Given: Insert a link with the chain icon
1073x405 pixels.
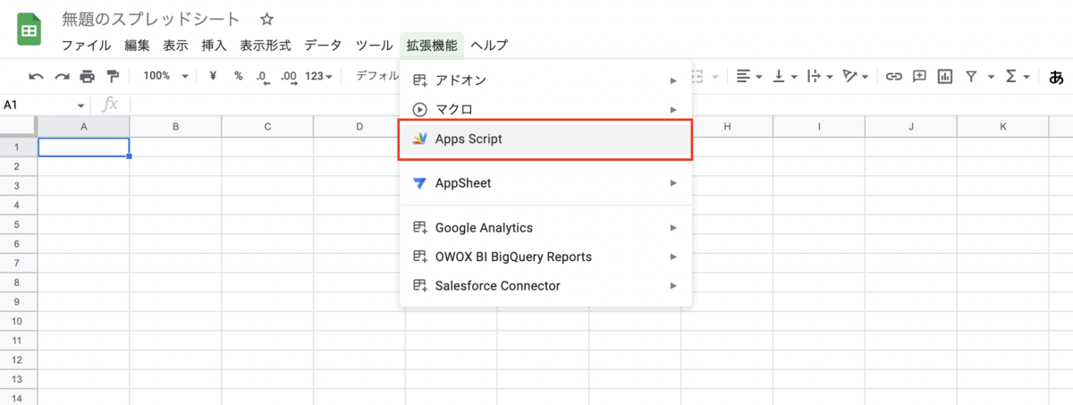Looking at the screenshot, I should coord(893,77).
